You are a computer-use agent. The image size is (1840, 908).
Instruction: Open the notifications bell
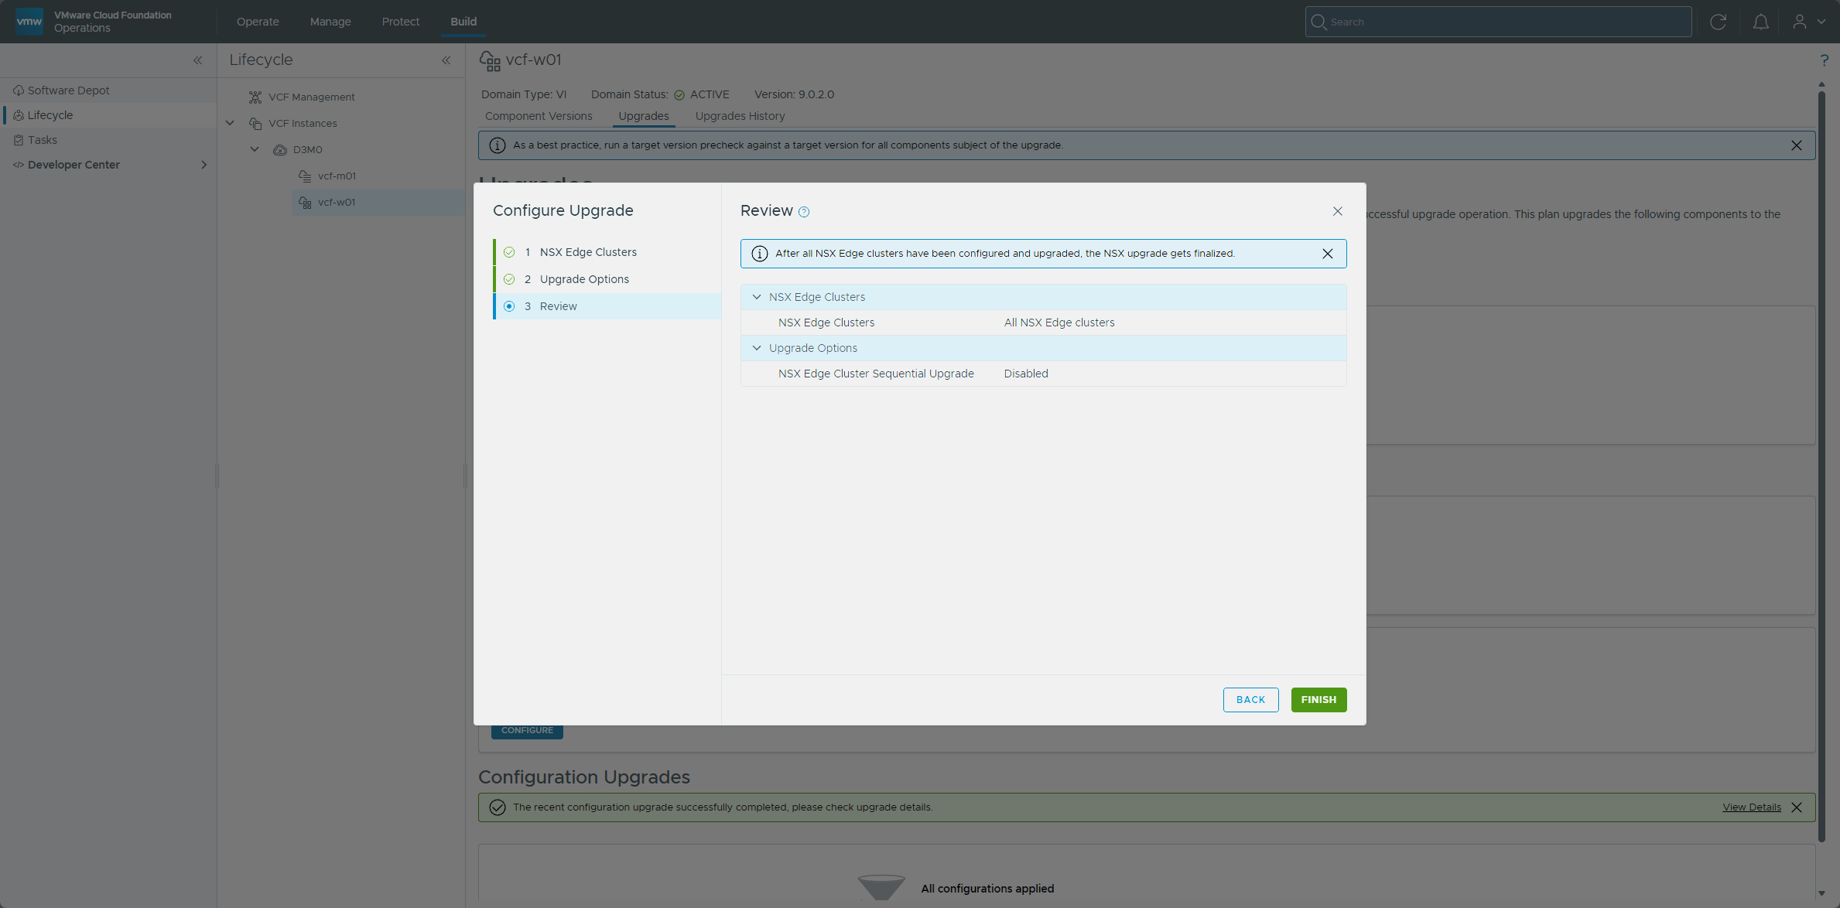(x=1761, y=22)
